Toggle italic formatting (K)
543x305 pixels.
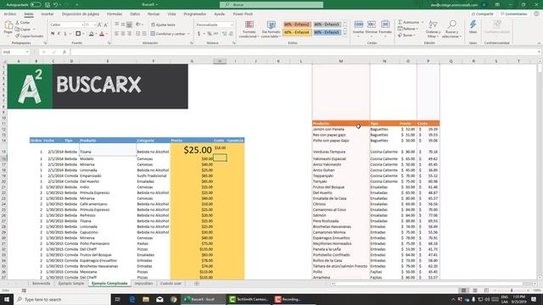[59, 34]
